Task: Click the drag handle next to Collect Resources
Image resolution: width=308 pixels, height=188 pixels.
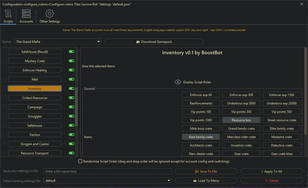Action: pyautogui.click(x=4, y=98)
